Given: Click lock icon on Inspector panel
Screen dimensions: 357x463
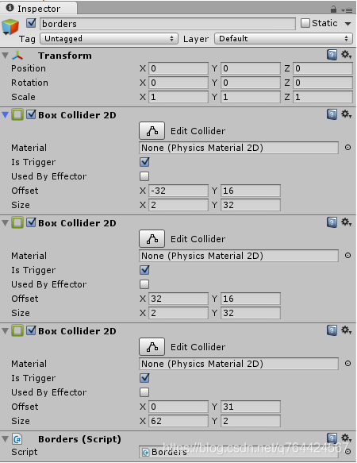Looking at the screenshot, I should (x=333, y=10).
